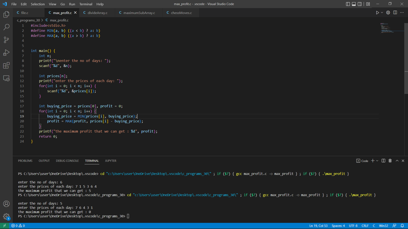Viewport: 408px width, 229px height.
Task: Close the terminal panel
Action: (403, 161)
